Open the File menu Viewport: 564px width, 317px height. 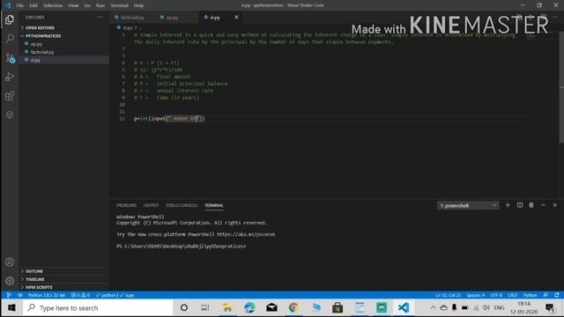point(19,5)
